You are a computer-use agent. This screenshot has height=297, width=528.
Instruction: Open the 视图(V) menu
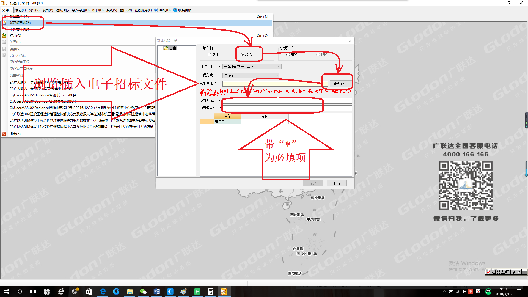pyautogui.click(x=34, y=10)
